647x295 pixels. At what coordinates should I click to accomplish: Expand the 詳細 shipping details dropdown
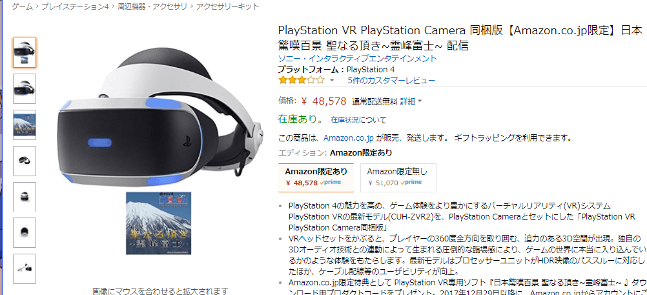(411, 101)
